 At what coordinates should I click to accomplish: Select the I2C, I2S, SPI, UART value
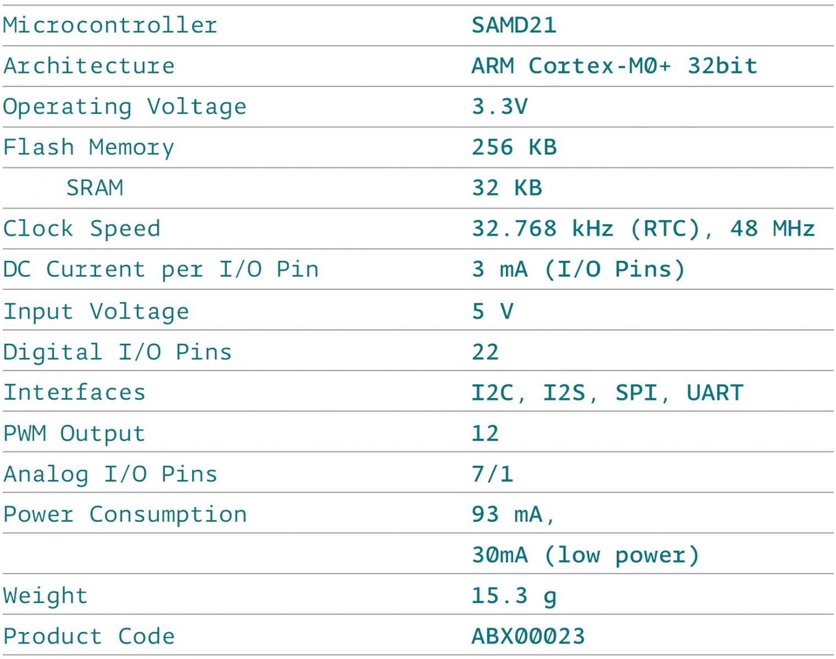coord(607,393)
